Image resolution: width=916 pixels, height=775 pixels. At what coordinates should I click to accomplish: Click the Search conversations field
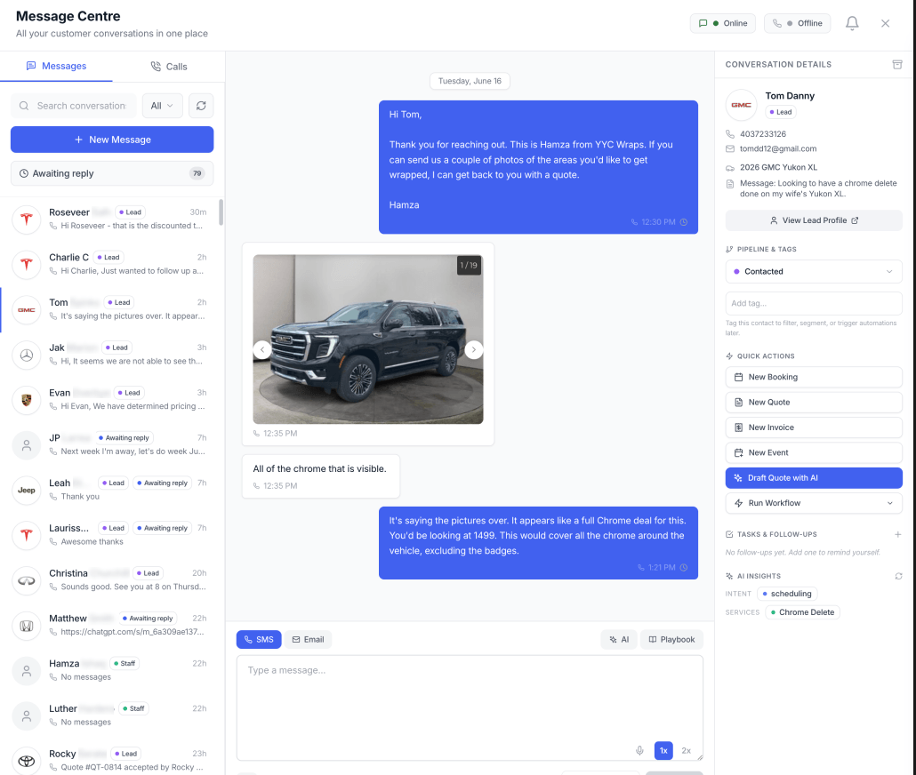pos(74,106)
